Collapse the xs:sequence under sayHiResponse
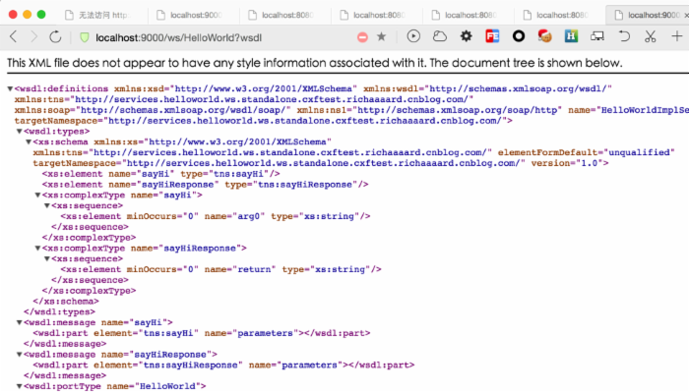 point(47,258)
